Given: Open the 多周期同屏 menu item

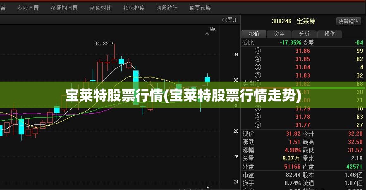Looking at the screenshot, I should coord(64,8).
